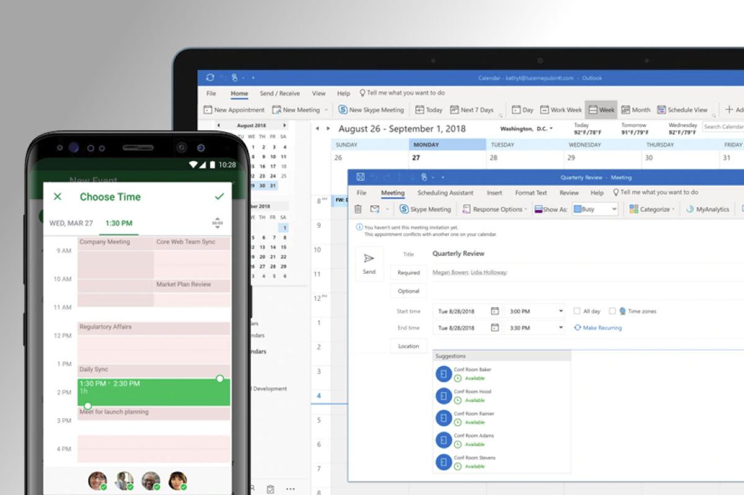Click the New Appointment icon in the calendar ribbon
Image resolution: width=744 pixels, height=495 pixels.
(x=208, y=110)
